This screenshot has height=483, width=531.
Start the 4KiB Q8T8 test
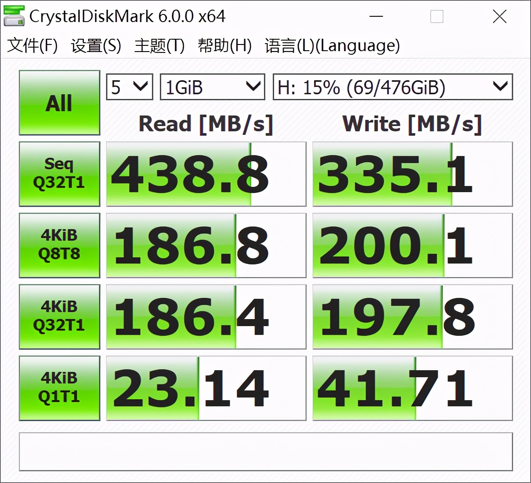[60, 245]
